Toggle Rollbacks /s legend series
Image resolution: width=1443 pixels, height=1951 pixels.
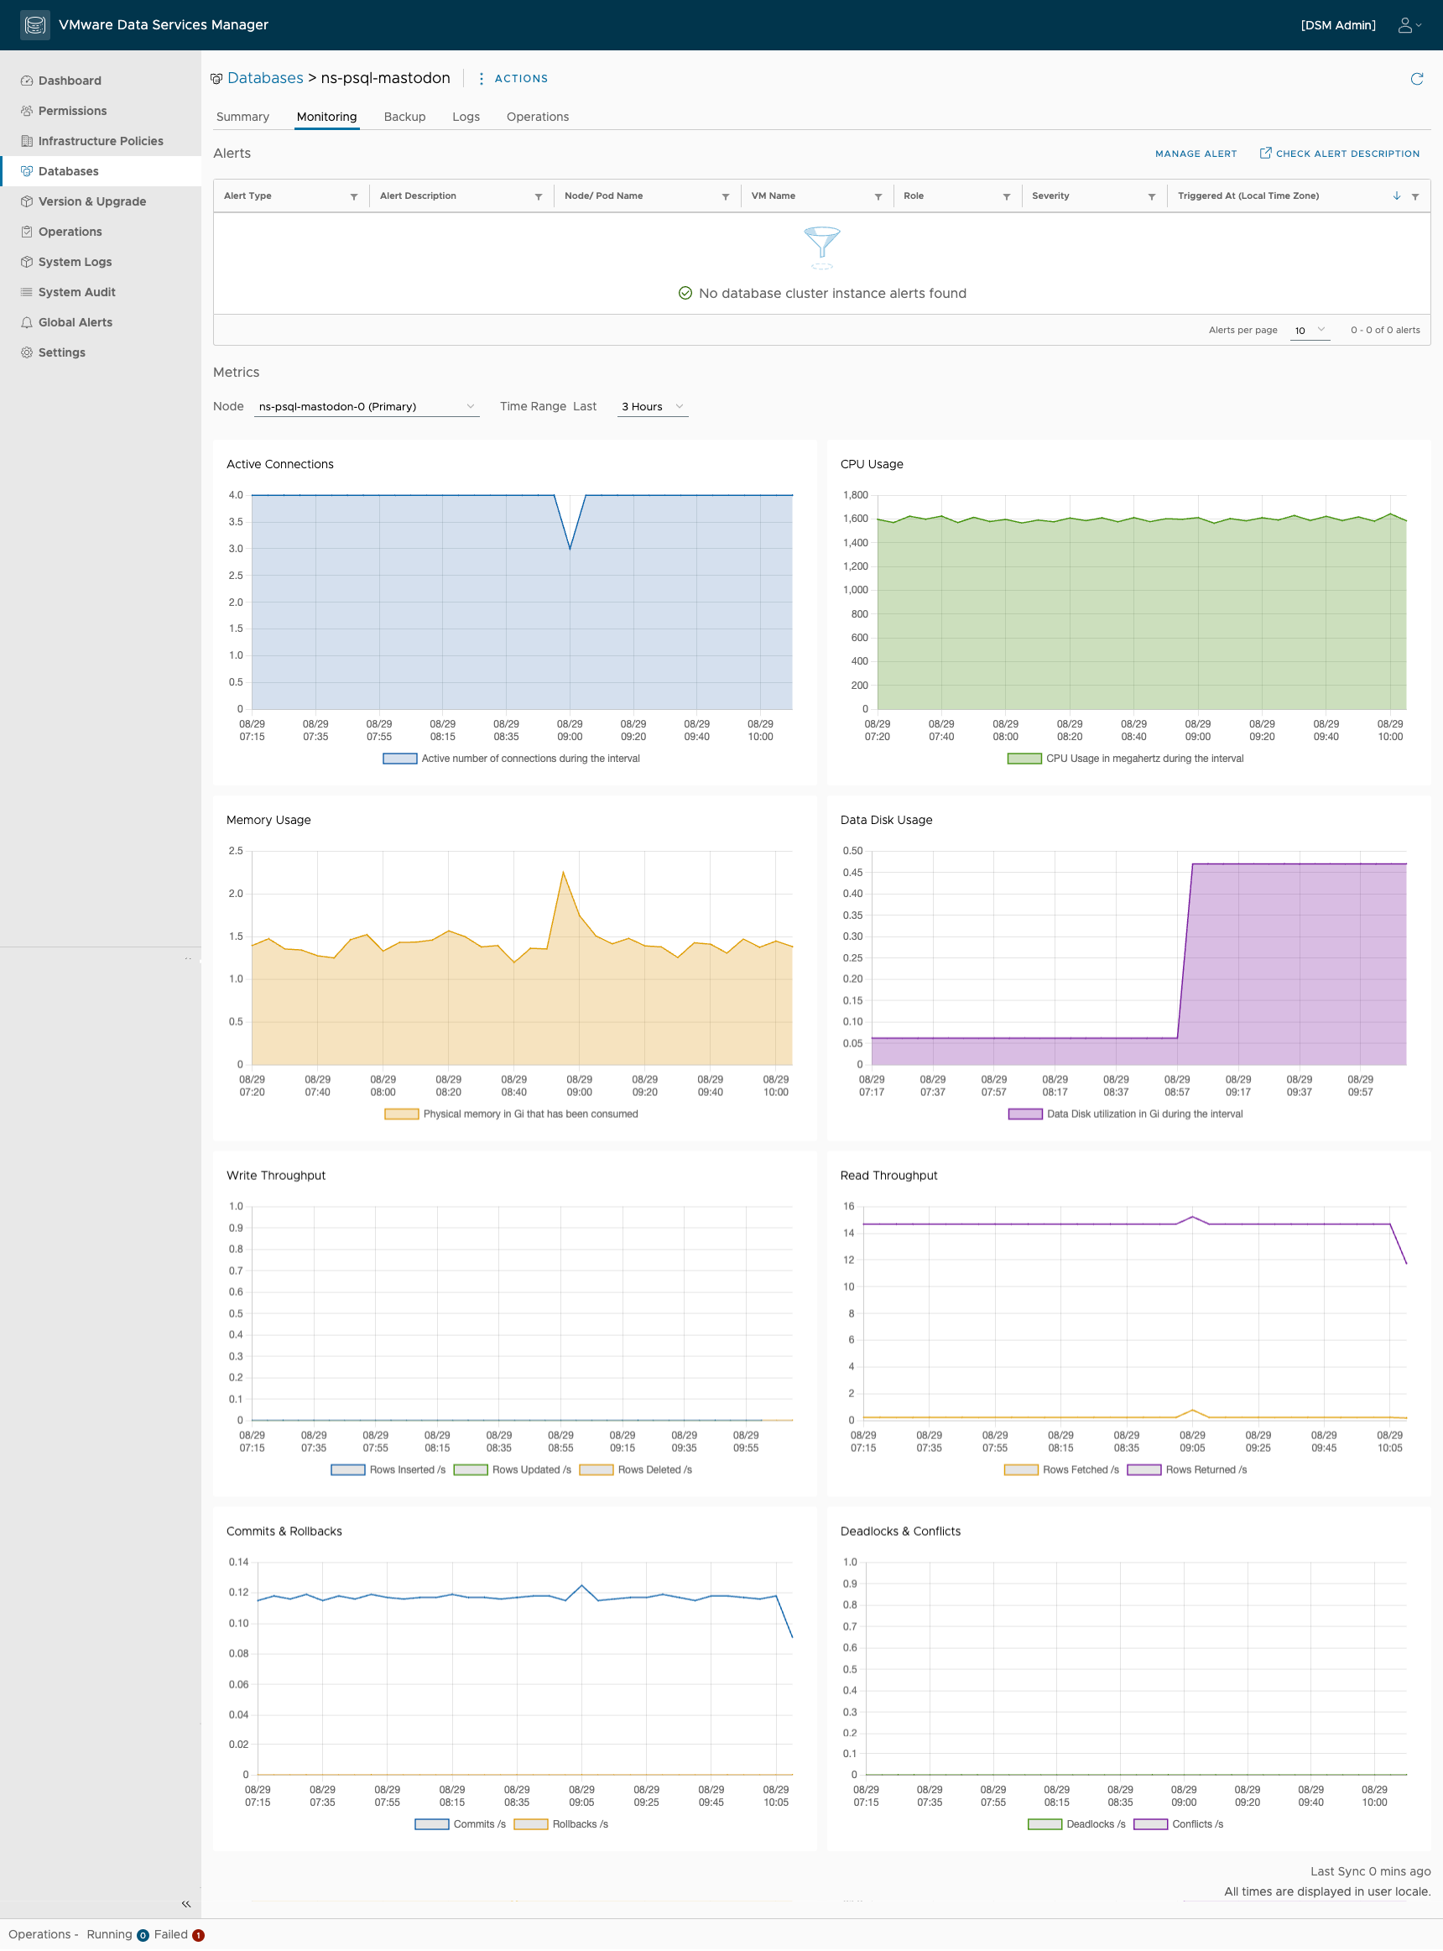560,1824
